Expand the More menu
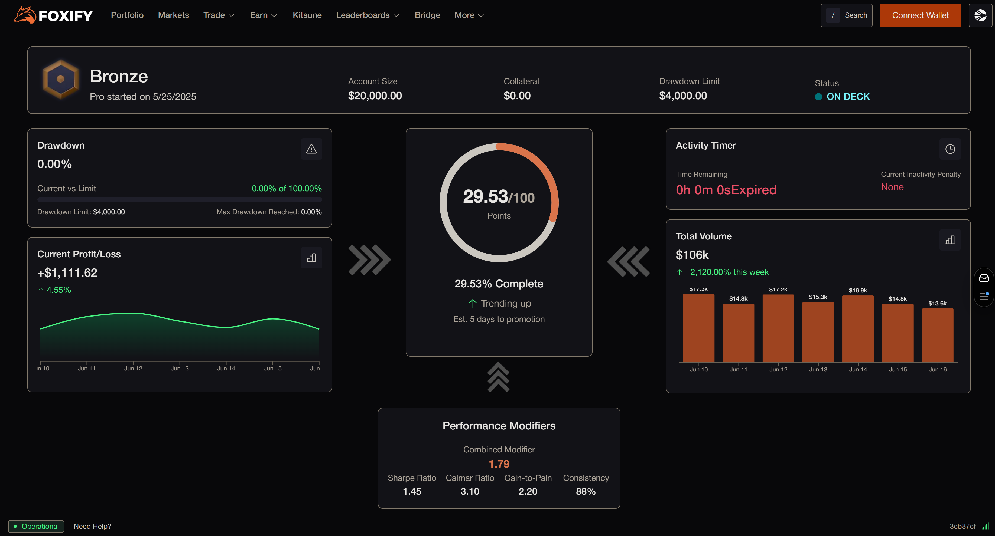The height and width of the screenshot is (536, 995). 469,15
